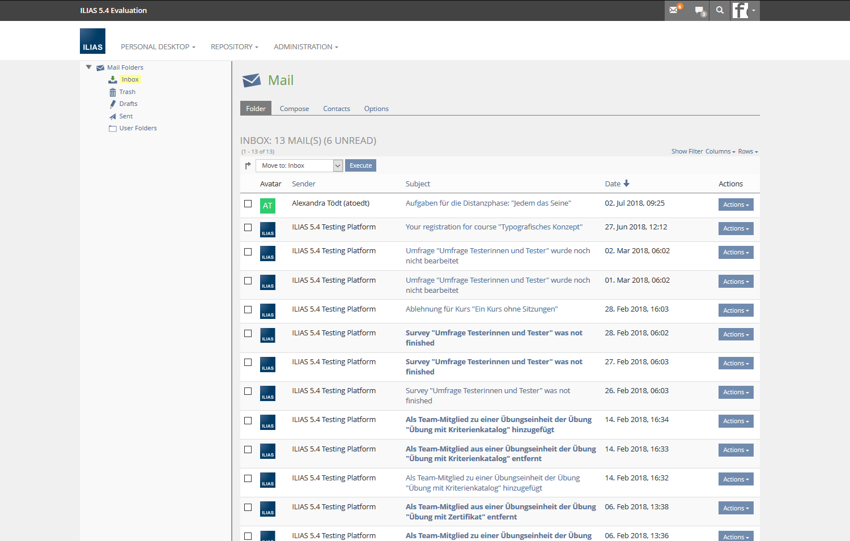Screen dimensions: 850x541
Task: Tick the checkbox for the Ablehnung für Kurs mail
Action: tap(248, 309)
